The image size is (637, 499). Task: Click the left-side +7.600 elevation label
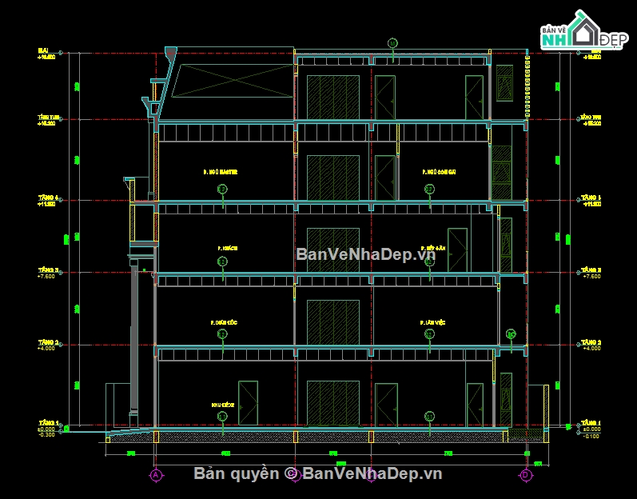[x=46, y=277]
